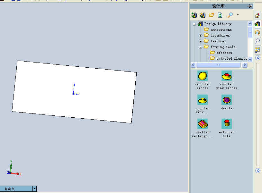
Task: Select the annotations folder
Action: (x=221, y=30)
